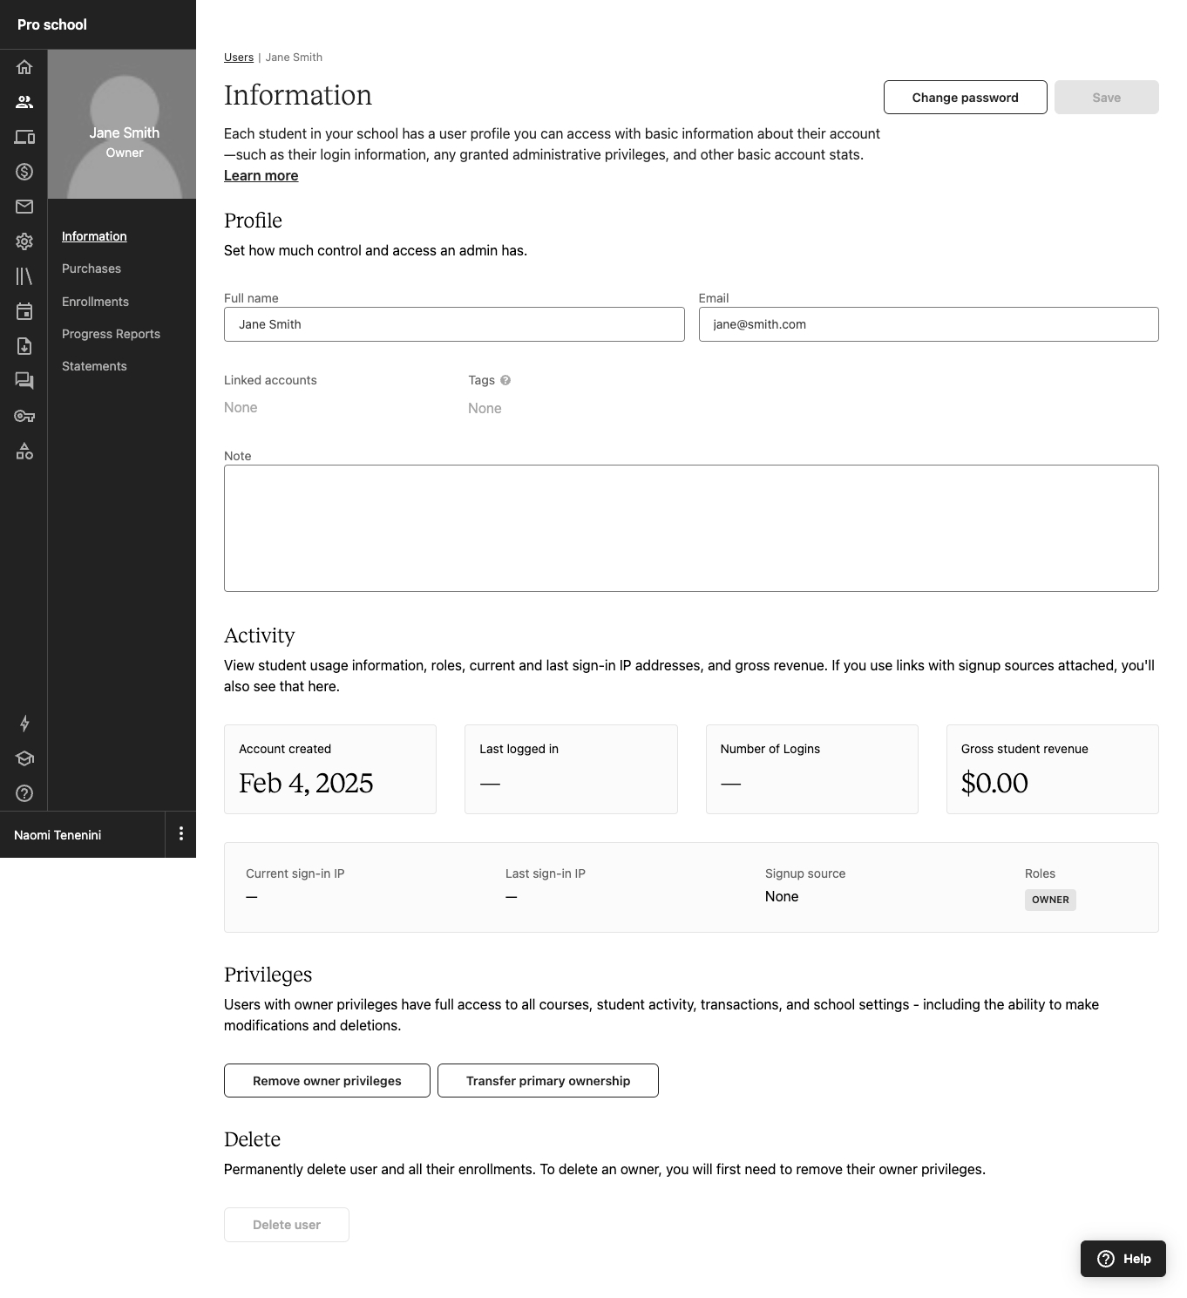Open the Emails envelope icon
Viewport: 1187px width, 1298px height.
coord(24,207)
